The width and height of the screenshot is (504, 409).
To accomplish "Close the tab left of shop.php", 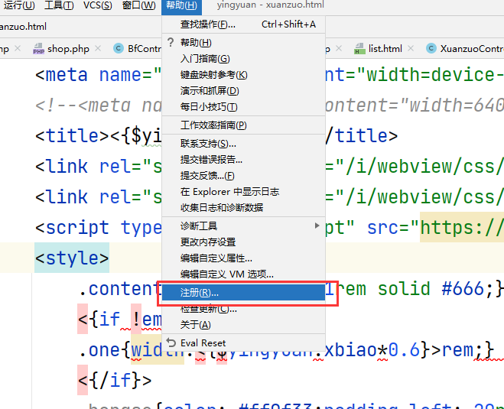I will point(18,48).
